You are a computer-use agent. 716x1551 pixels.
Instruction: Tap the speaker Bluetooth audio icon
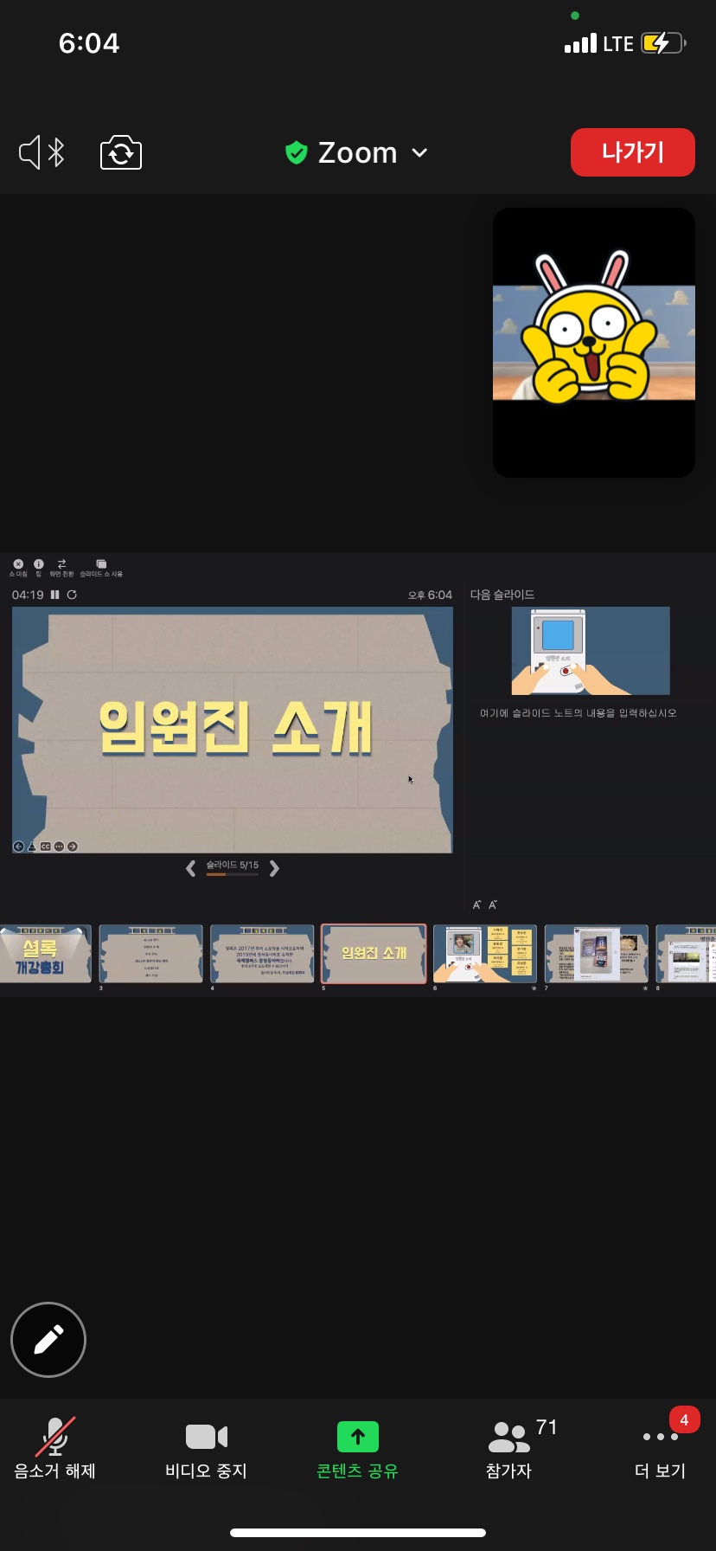pyautogui.click(x=42, y=153)
